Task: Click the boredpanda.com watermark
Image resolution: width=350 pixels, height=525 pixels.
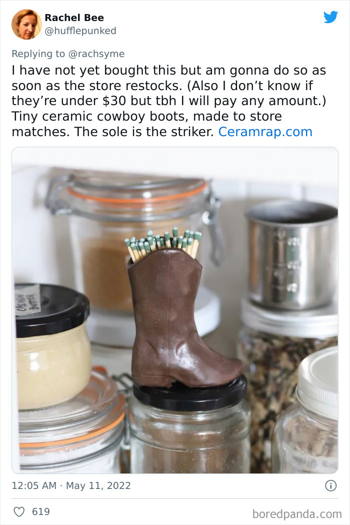Action: pyautogui.click(x=297, y=513)
